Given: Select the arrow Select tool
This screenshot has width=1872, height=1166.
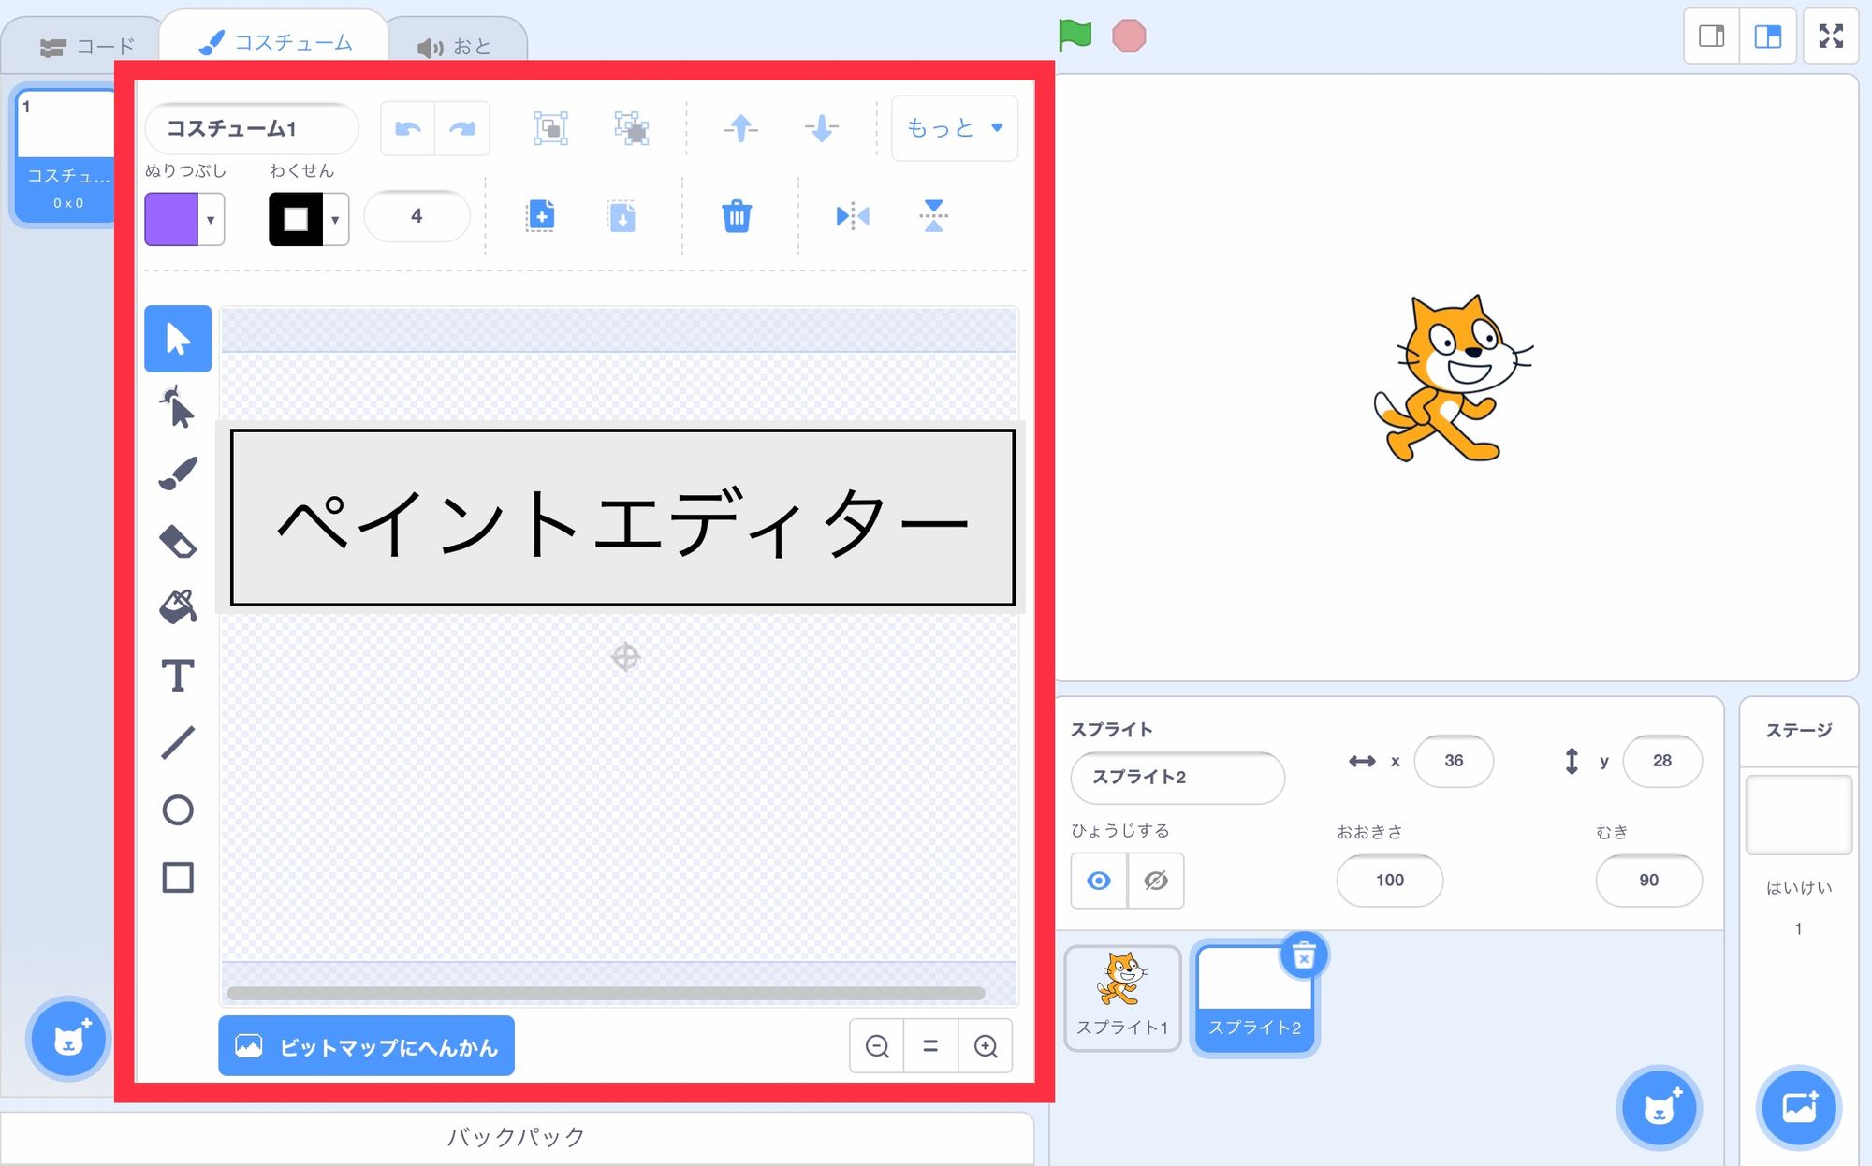Looking at the screenshot, I should click(x=178, y=339).
